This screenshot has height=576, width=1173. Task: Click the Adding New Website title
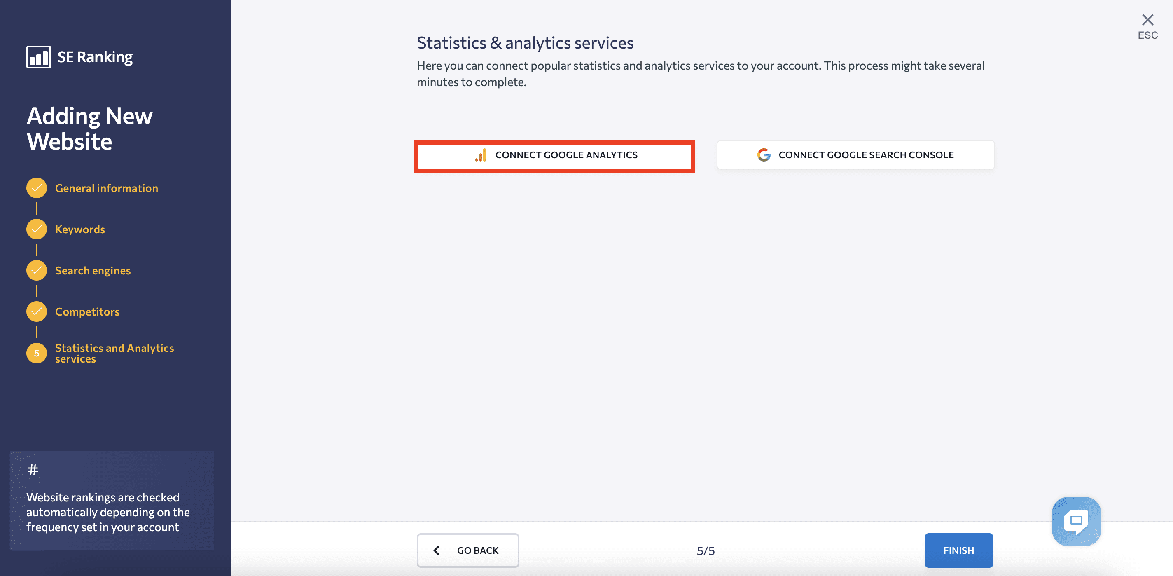click(x=89, y=129)
